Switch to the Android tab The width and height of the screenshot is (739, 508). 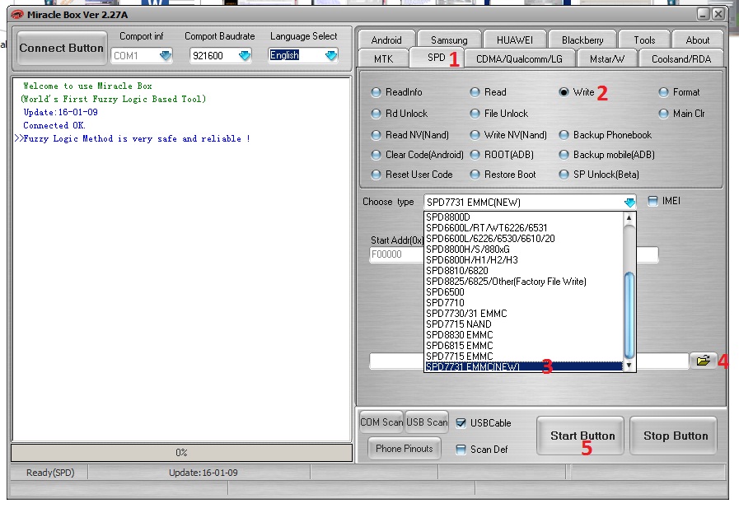(x=386, y=40)
